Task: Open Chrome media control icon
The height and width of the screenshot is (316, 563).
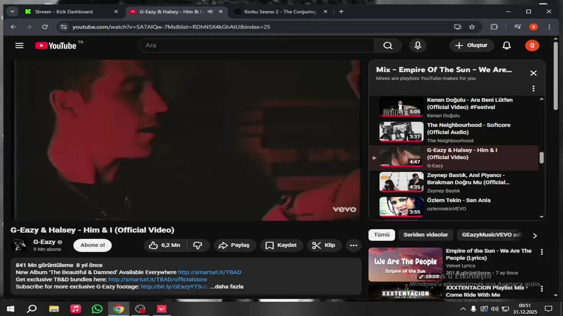Action: coord(518,27)
